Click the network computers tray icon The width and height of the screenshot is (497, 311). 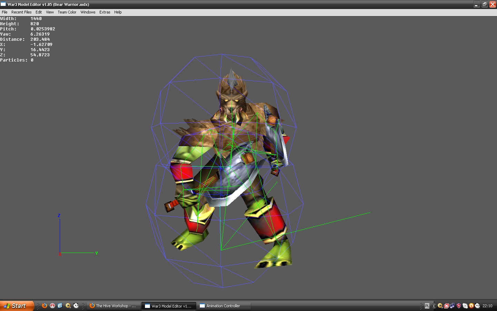point(452,306)
